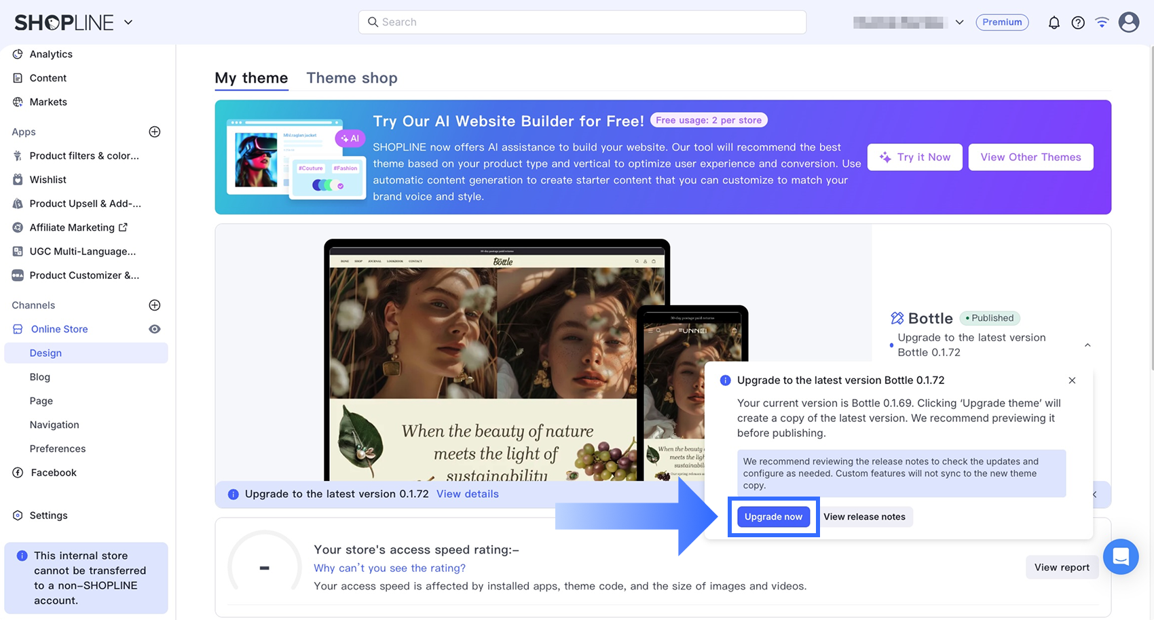
Task: Open the live chat bubble
Action: point(1121,557)
